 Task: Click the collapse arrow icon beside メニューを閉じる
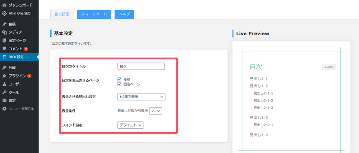(4, 109)
